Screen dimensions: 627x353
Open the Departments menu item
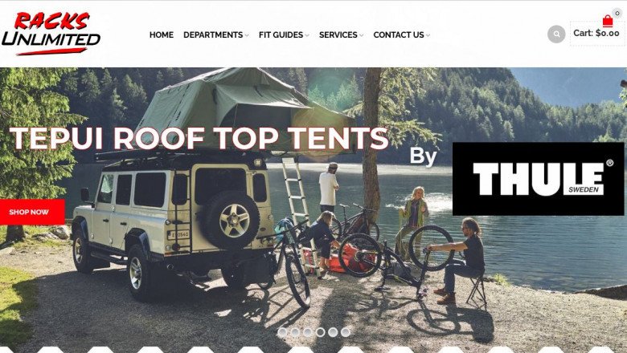pos(213,34)
